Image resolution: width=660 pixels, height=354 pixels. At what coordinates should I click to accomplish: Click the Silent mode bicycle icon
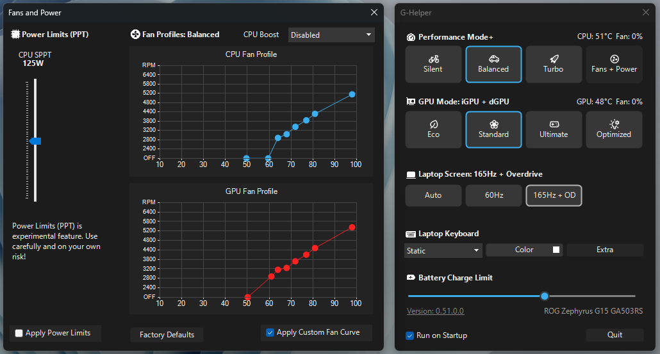tap(434, 60)
